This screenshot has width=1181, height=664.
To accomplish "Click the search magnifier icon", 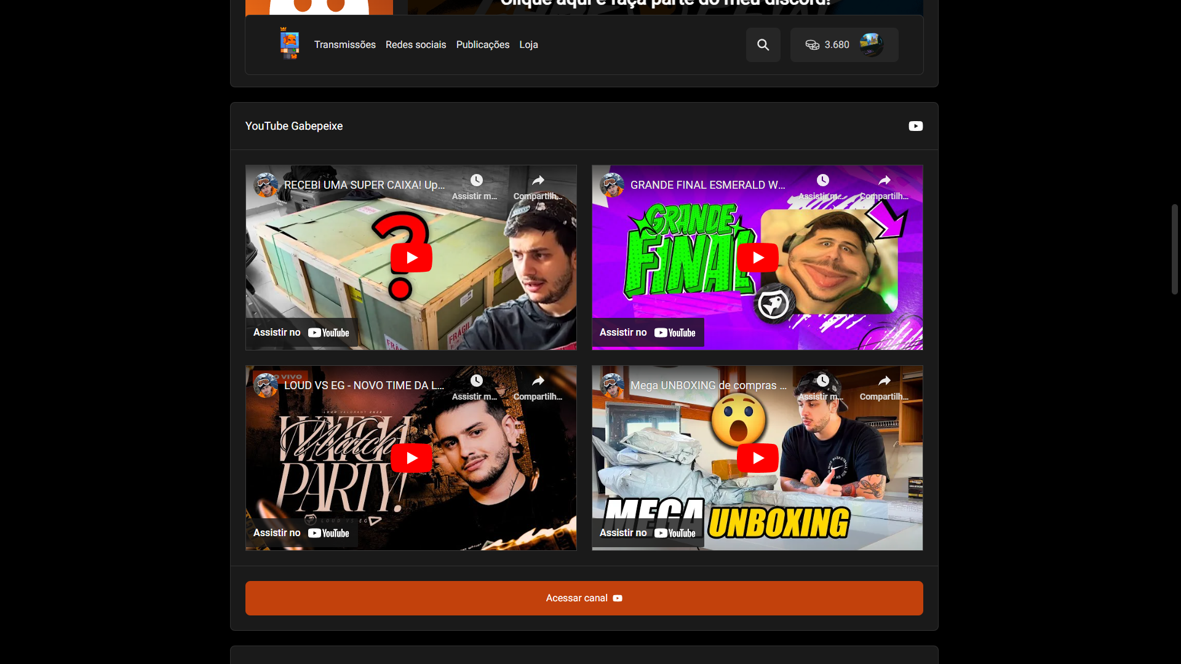I will [x=763, y=45].
